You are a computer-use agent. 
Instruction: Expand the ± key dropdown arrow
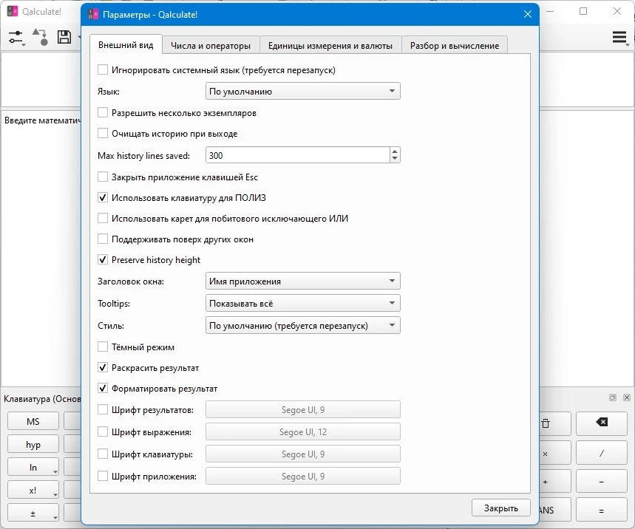point(55,518)
